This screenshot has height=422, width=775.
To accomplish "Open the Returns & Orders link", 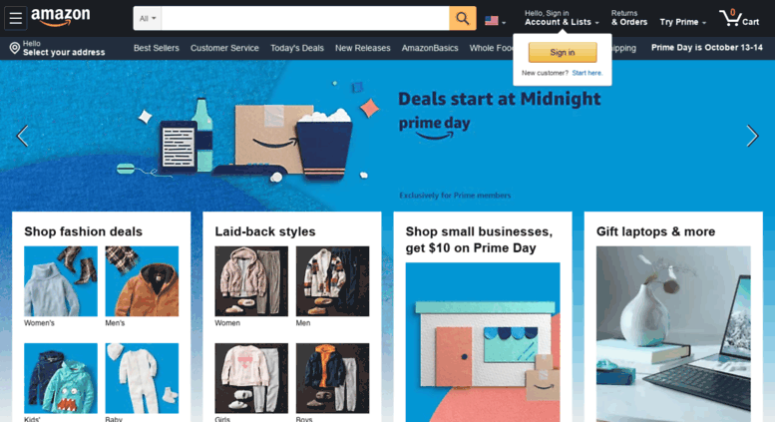I will coord(629,18).
